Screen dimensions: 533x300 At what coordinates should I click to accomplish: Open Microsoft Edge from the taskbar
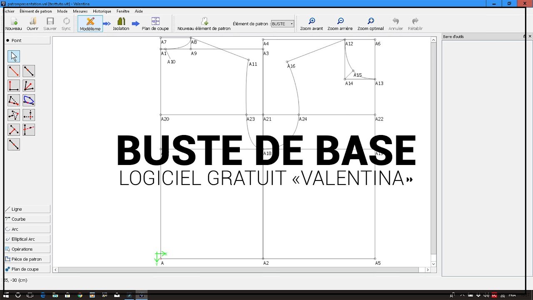43,295
